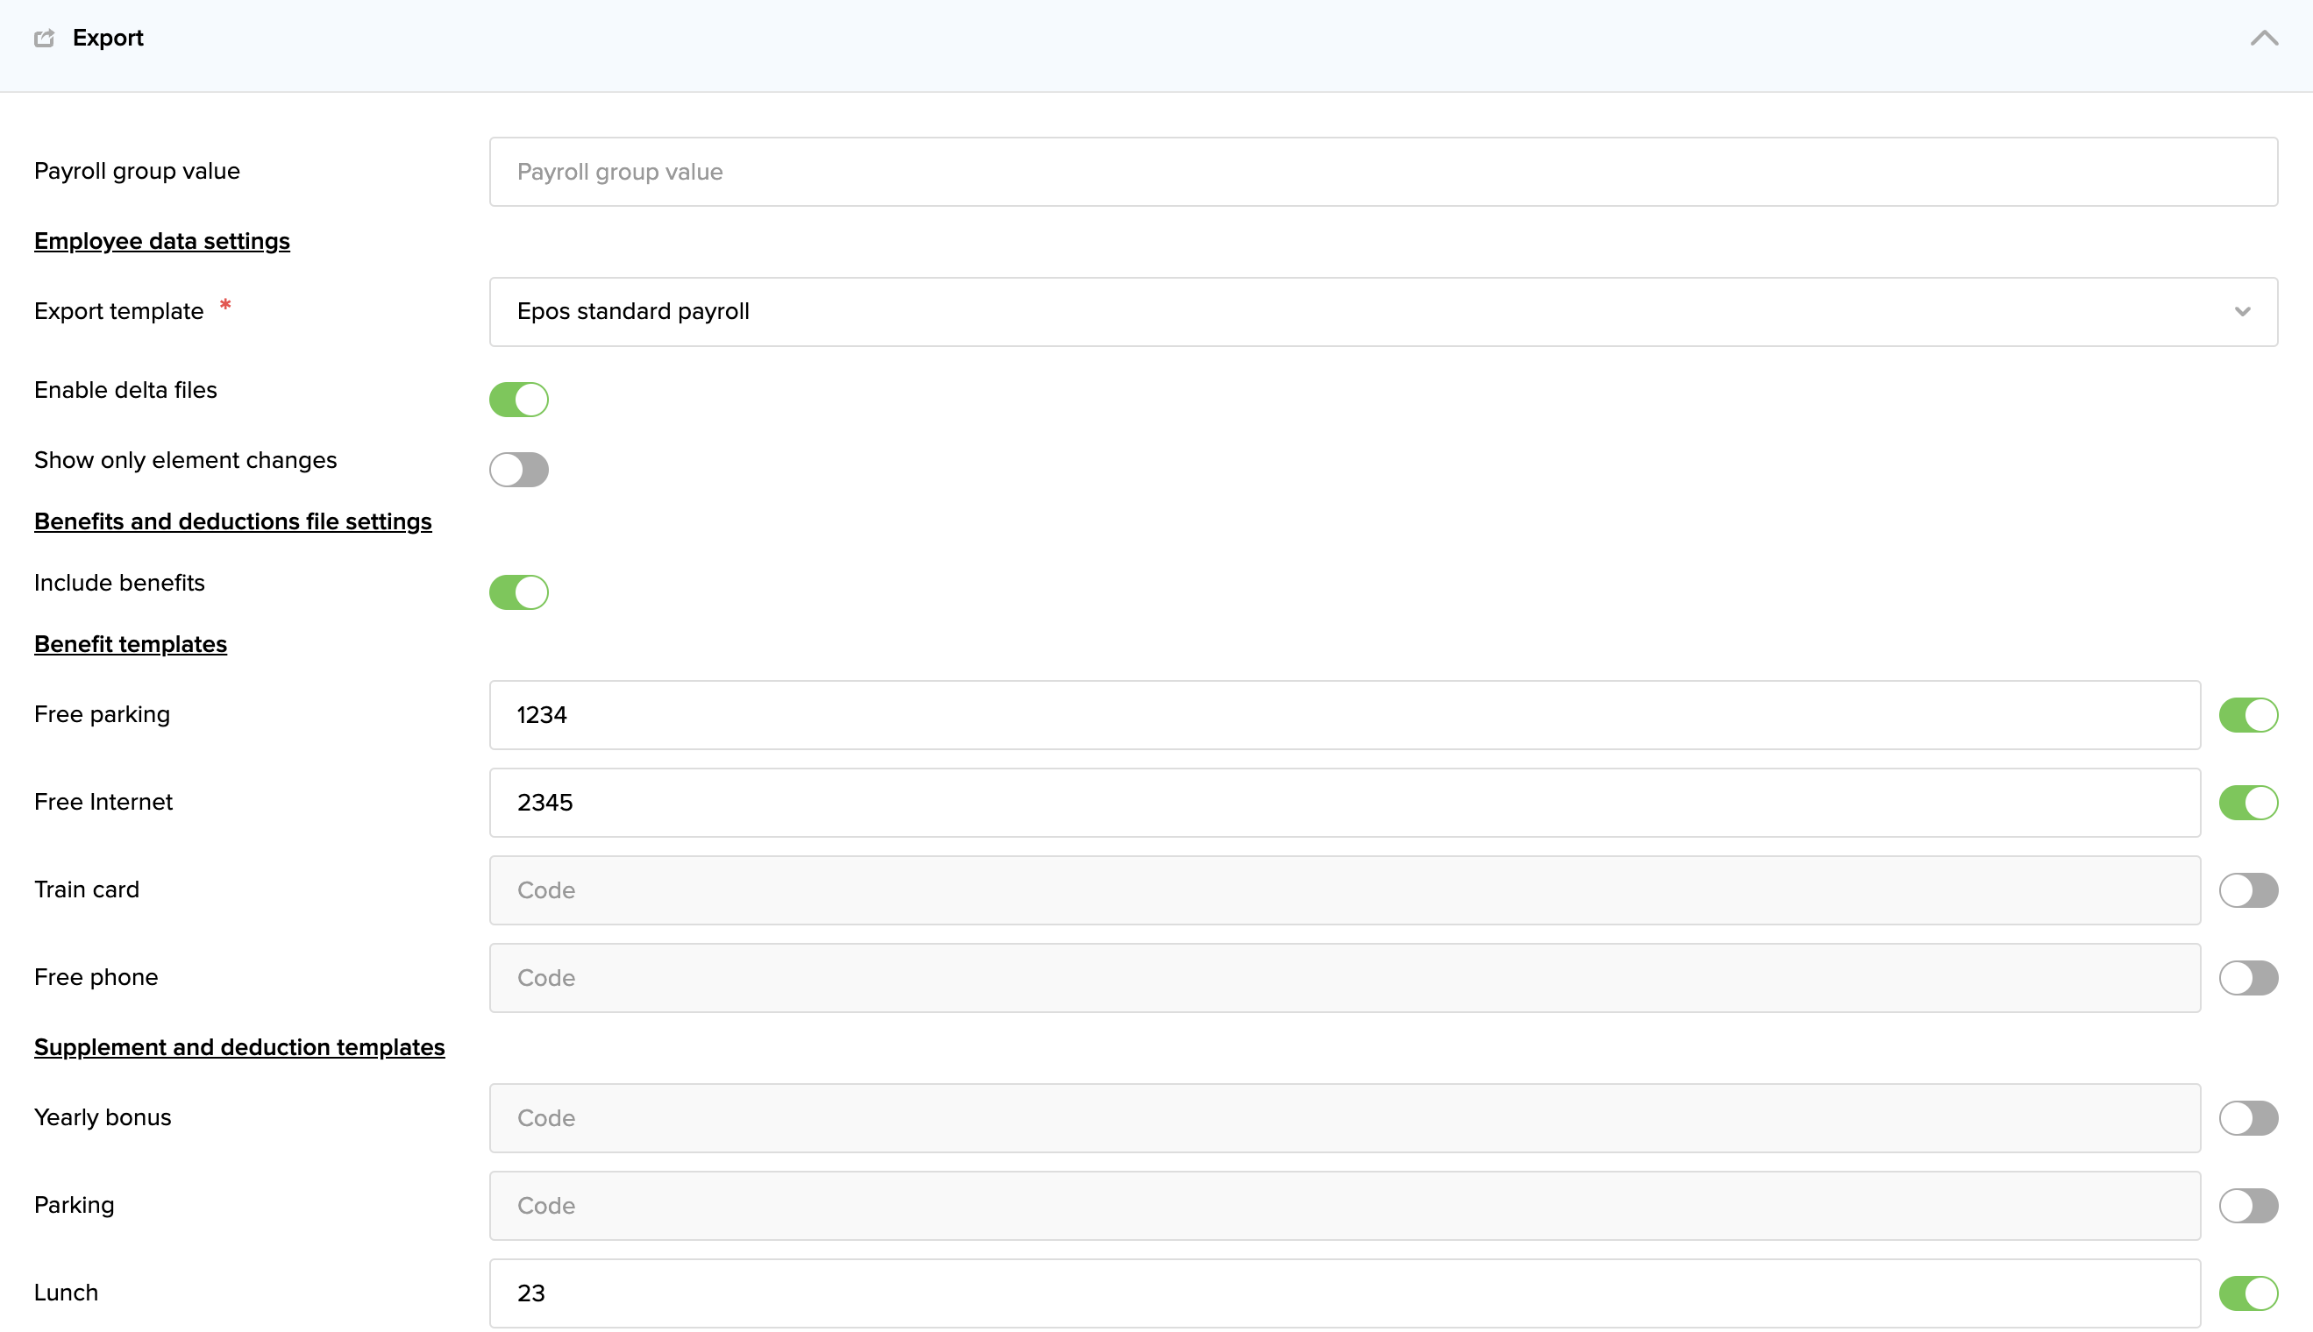This screenshot has width=2313, height=1332.
Task: Turn on Show only element changes
Action: pos(519,471)
